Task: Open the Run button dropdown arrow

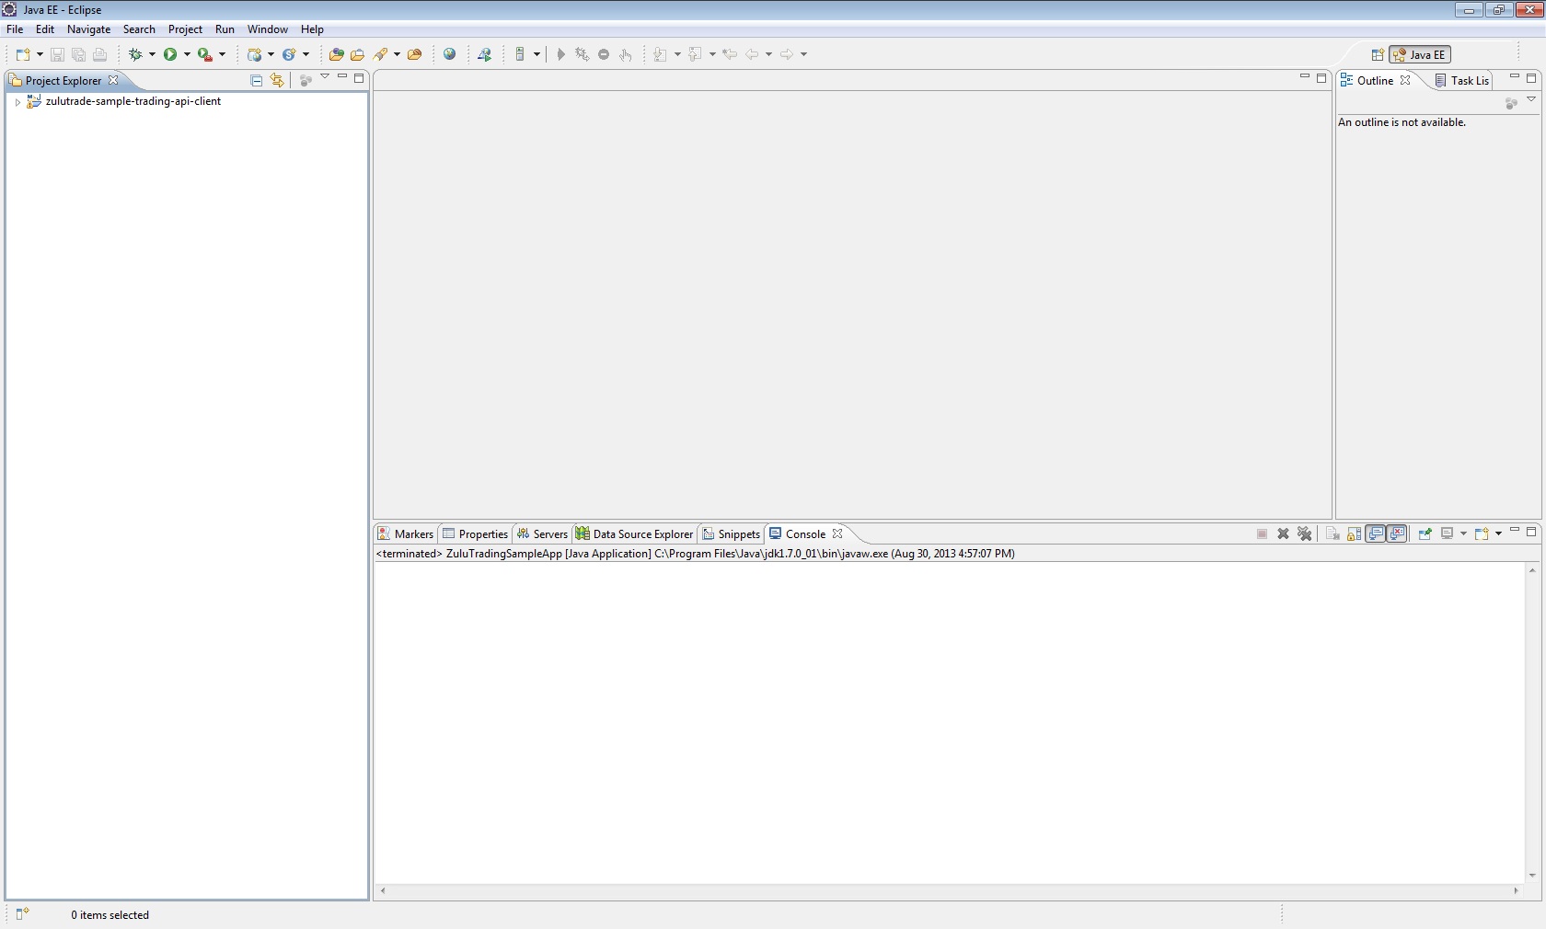Action: [x=187, y=54]
